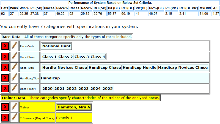The width and height of the screenshot is (220, 124).
Task: Delete the Race Class criterion with red X
Action: 5,57
